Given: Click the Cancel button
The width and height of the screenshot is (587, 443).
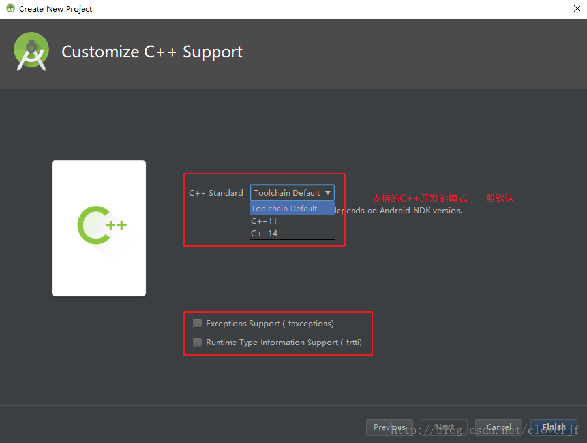Looking at the screenshot, I should coord(499,427).
